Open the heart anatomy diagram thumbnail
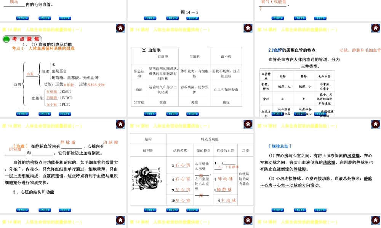The image size is (381, 228). (147, 179)
